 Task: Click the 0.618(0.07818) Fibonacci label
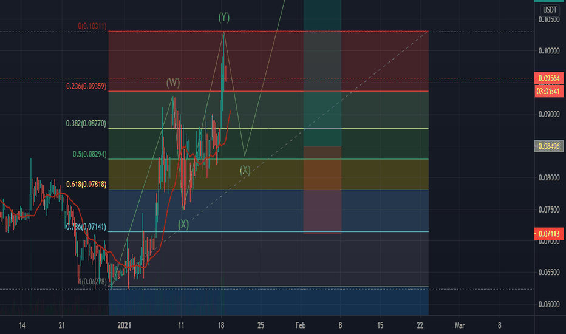coord(86,185)
